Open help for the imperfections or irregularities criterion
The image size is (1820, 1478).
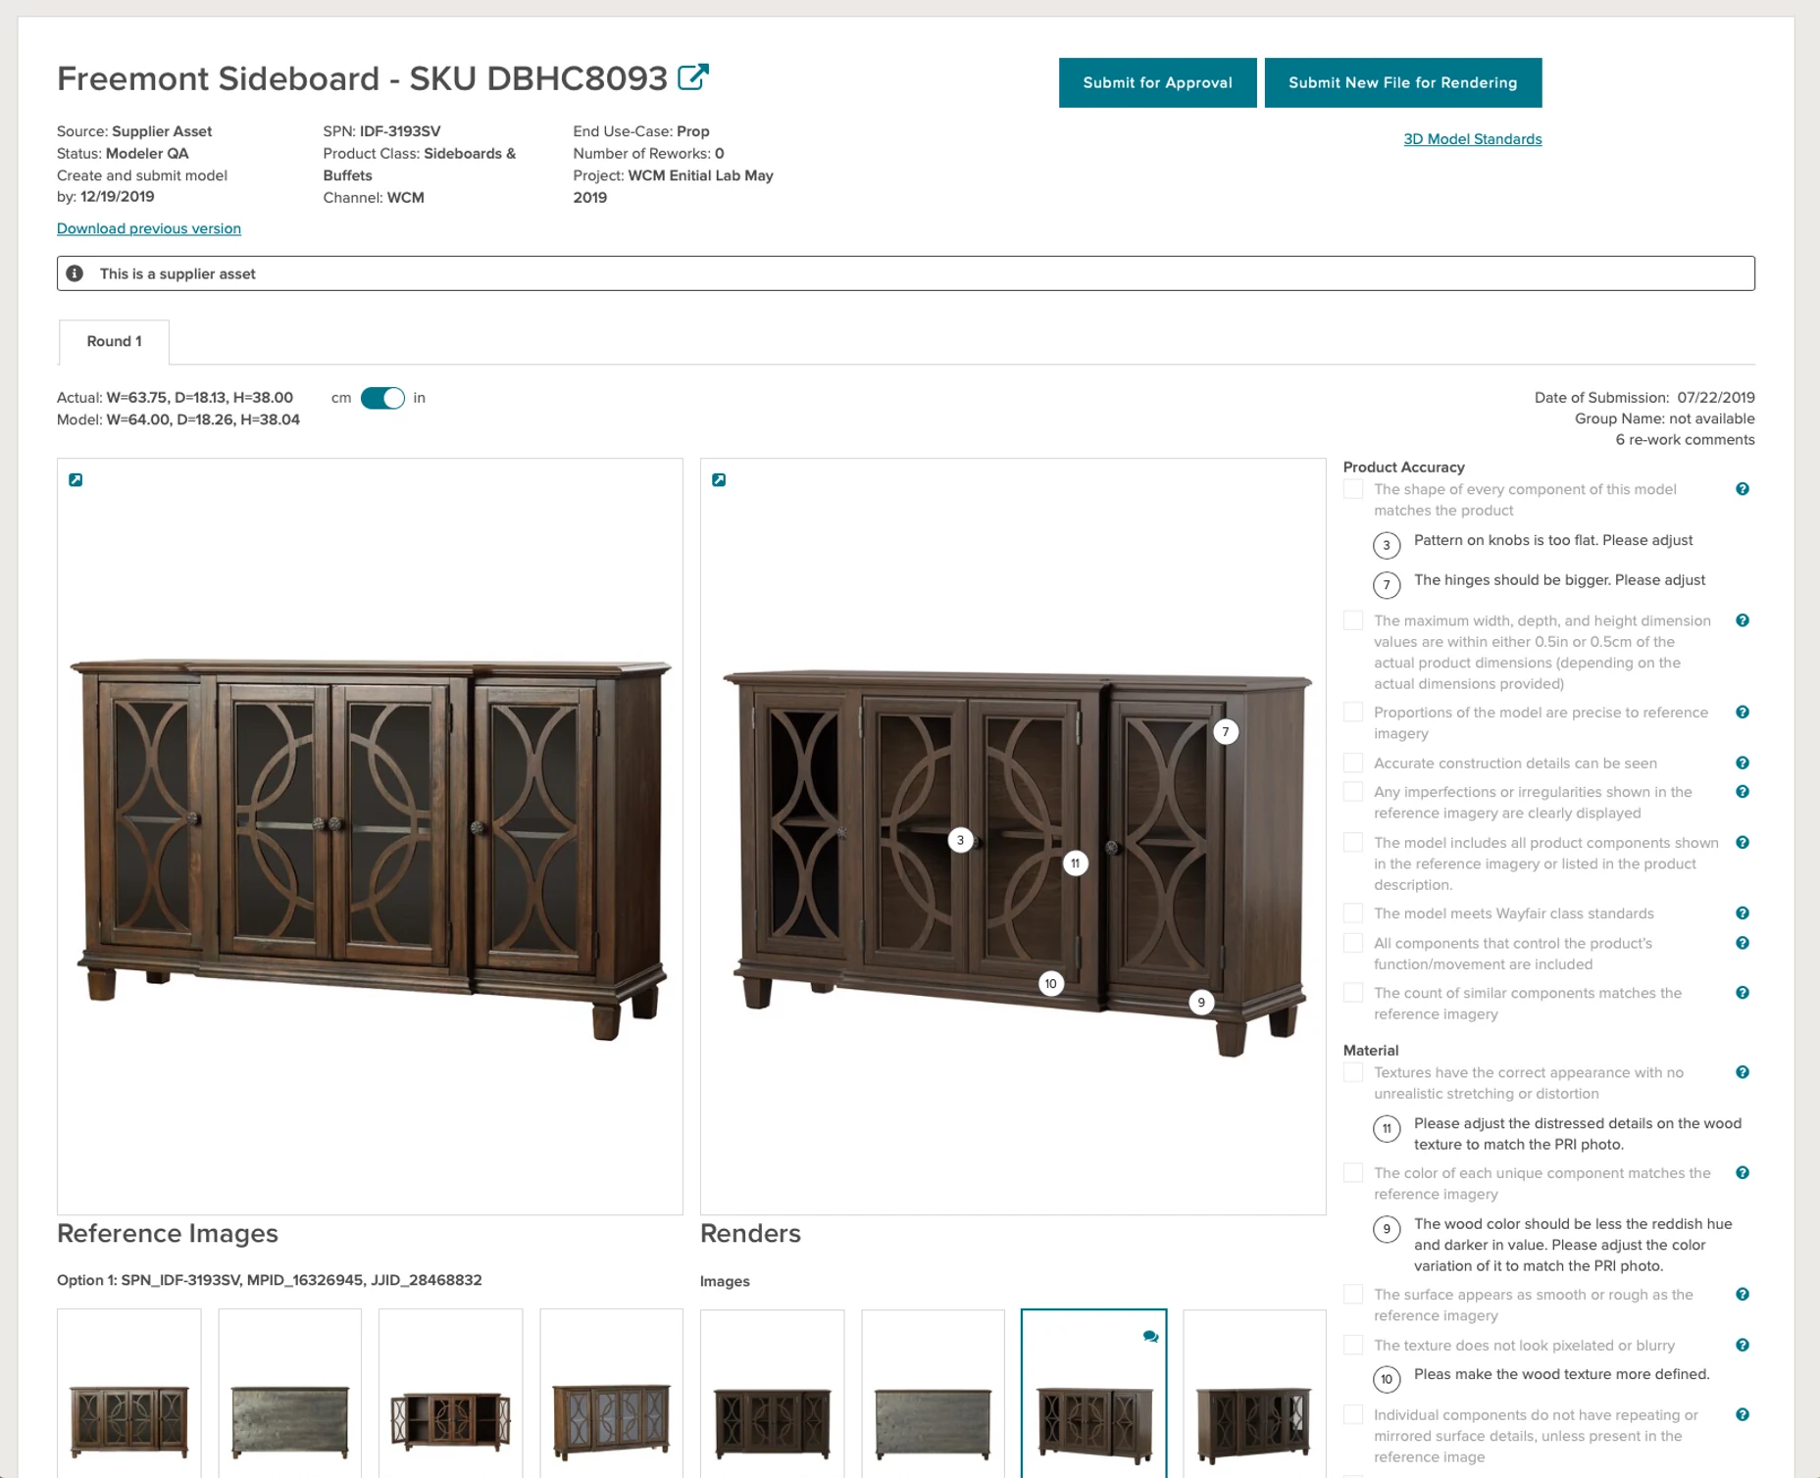tap(1743, 792)
